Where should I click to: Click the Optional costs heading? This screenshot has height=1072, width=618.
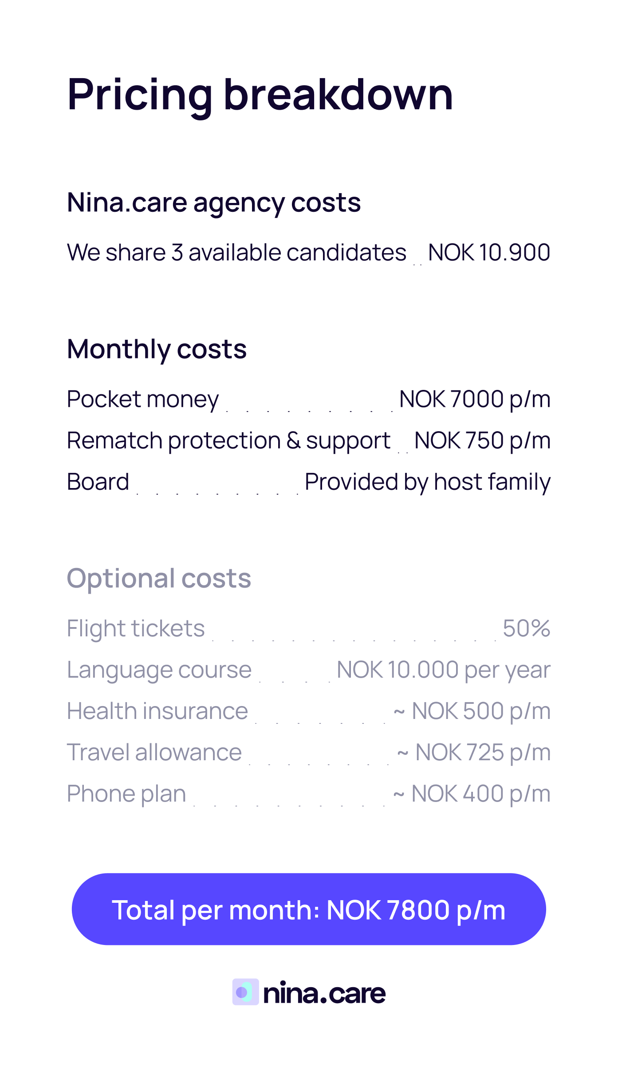point(159,578)
